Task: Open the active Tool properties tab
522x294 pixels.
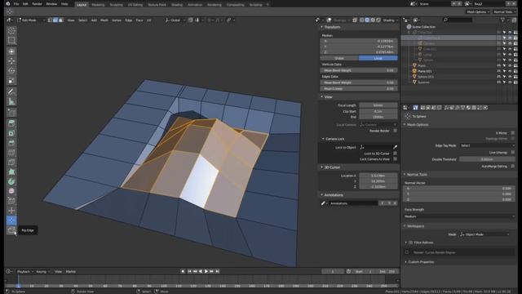Action: click(x=415, y=108)
